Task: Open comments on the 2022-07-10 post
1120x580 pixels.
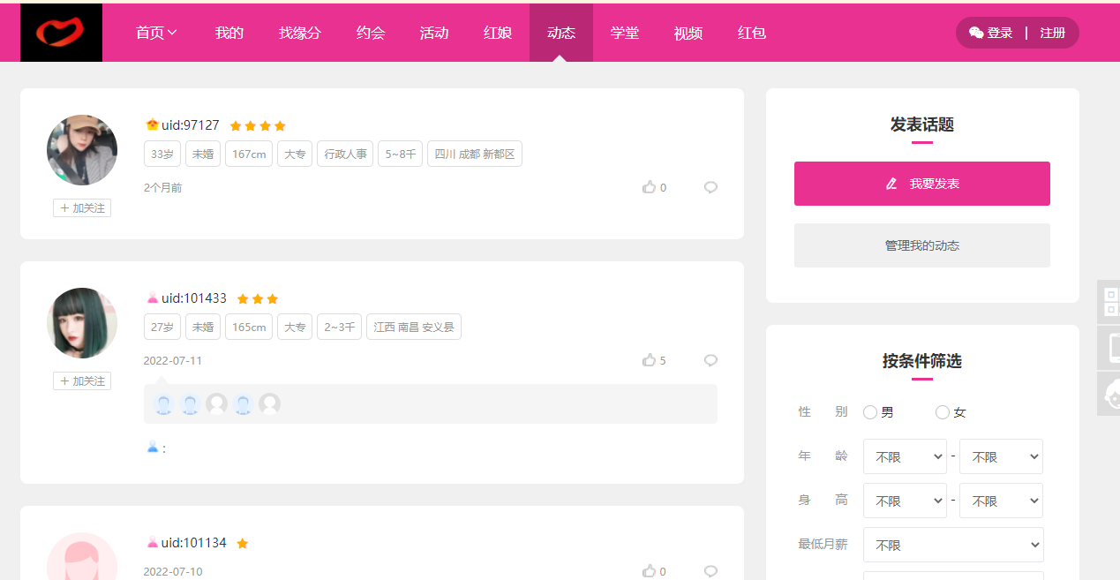Action: [710, 571]
